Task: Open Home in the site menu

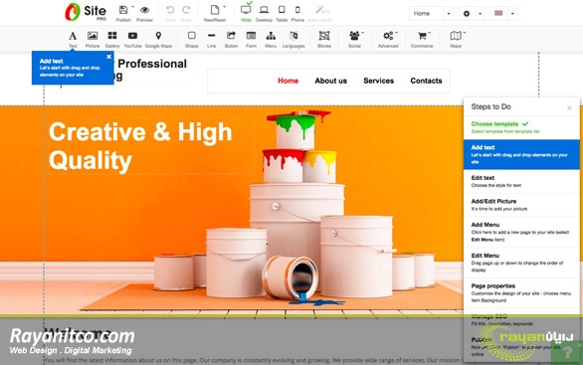Action: point(288,81)
